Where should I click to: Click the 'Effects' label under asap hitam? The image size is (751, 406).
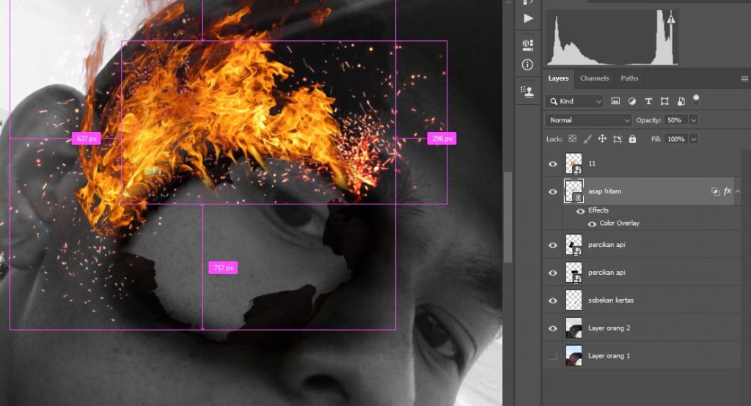[598, 210]
